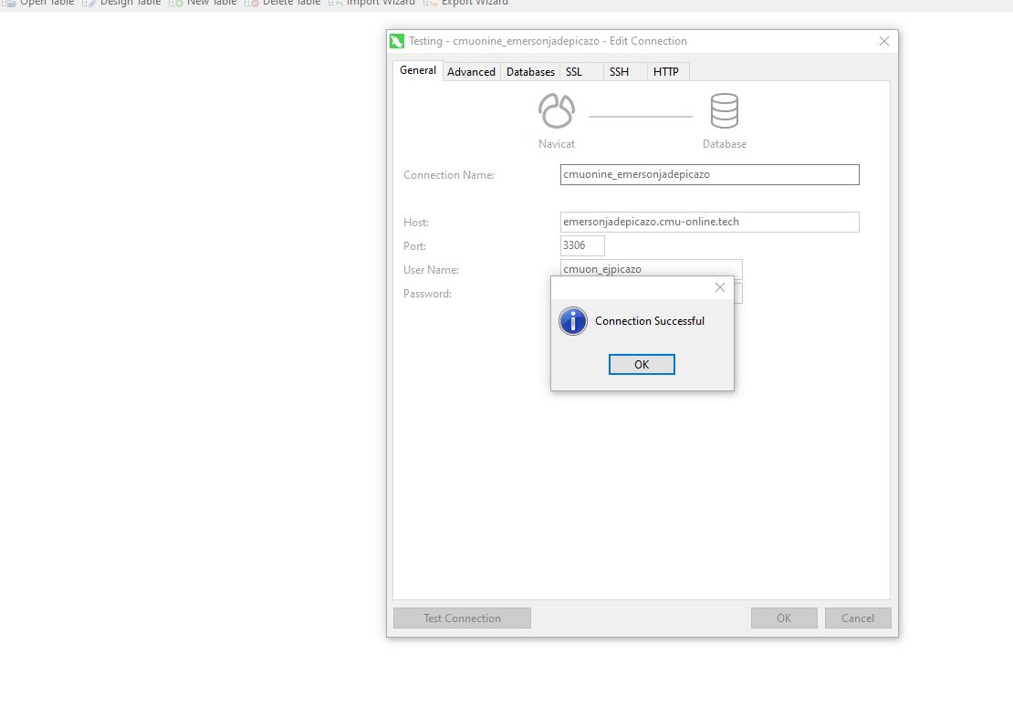Screen dimensions: 1013x717
Task: Close the Connection Successful message box
Action: pos(720,287)
